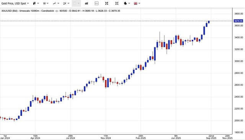Click the 29th Jul 2024 date label
Image resolution: width=245 pixels, height=140 pixels.
(70, 137)
